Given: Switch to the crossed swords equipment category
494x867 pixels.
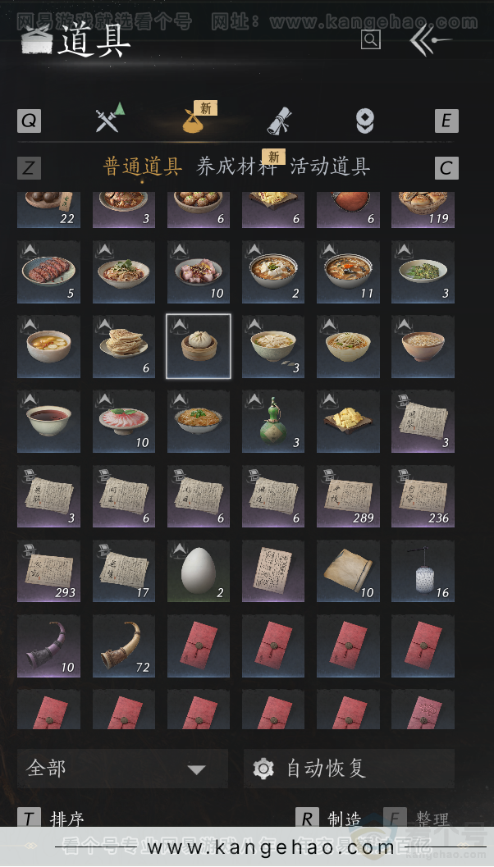Looking at the screenshot, I should (x=109, y=118).
